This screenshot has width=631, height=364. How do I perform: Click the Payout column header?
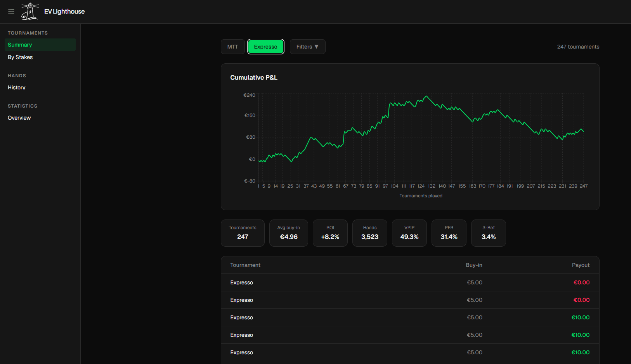[581, 265]
